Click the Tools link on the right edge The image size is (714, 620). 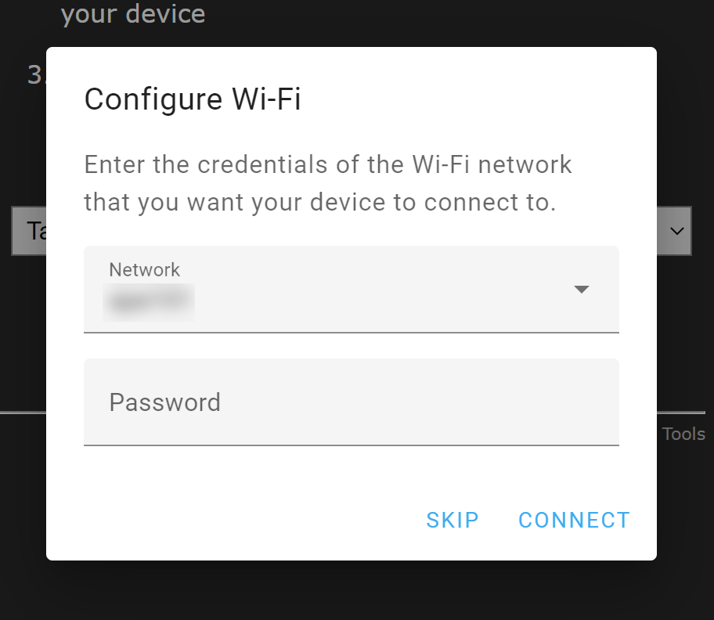685,433
